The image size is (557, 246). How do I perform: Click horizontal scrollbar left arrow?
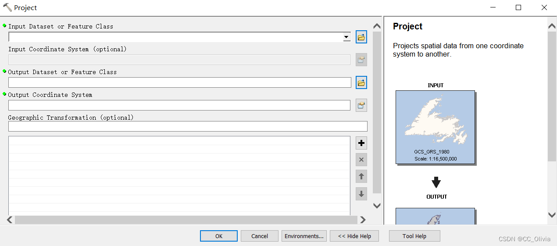(x=10, y=220)
